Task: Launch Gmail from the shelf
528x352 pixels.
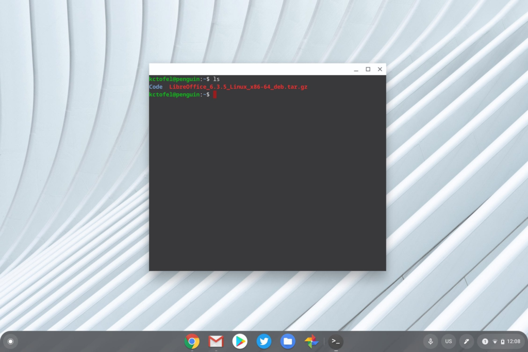Action: pos(216,341)
